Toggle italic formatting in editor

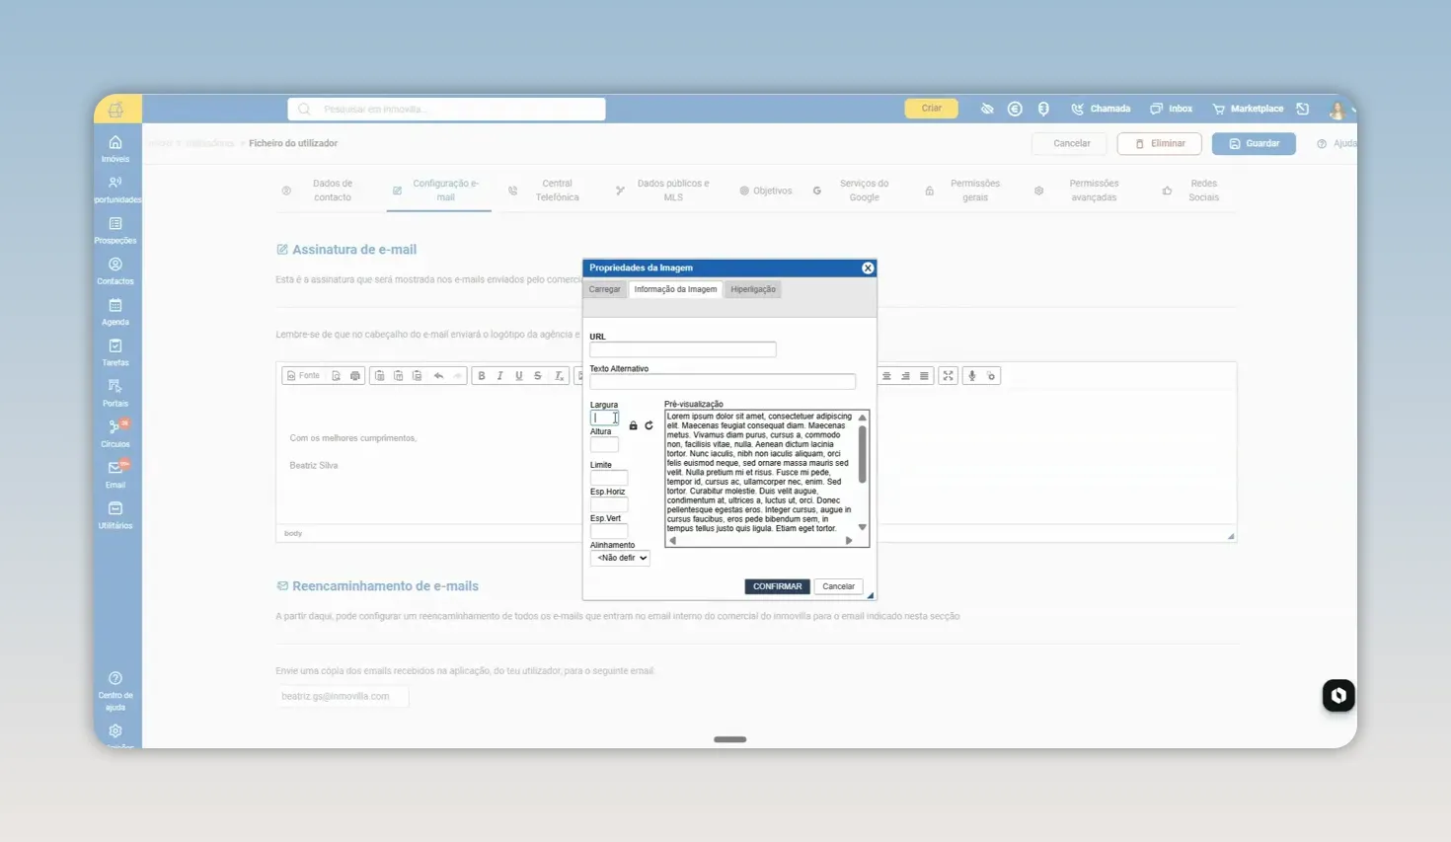coord(499,375)
